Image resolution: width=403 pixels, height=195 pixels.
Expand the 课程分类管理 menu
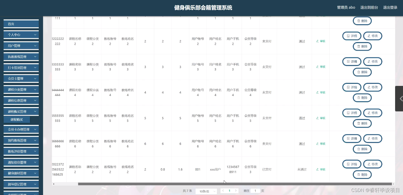21,90
